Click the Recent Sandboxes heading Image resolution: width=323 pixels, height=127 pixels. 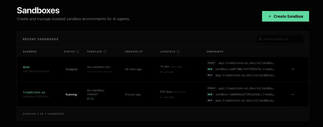click(x=41, y=39)
